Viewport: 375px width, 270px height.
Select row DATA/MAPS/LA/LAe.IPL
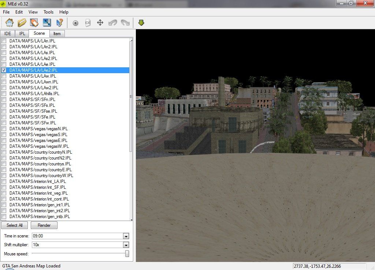point(65,64)
